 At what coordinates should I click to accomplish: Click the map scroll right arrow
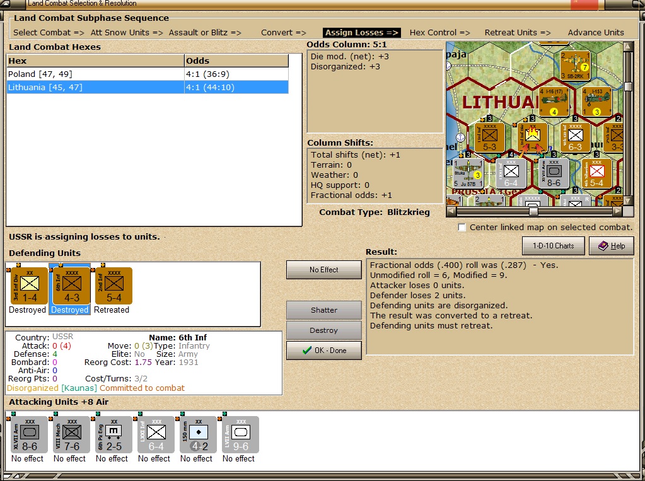[x=617, y=211]
